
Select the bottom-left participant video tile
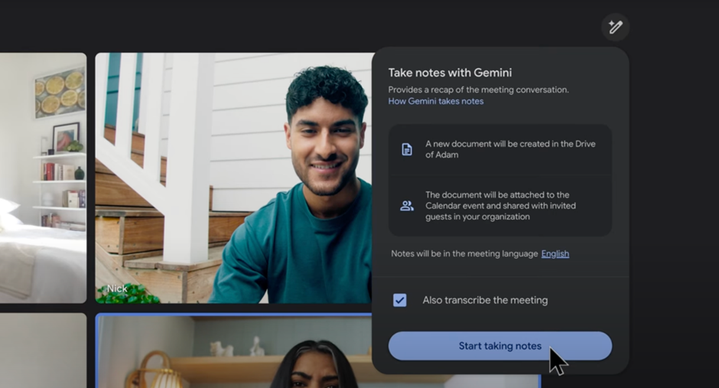(42, 351)
